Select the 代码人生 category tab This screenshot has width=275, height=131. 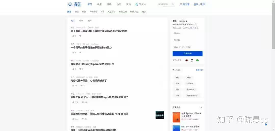click(x=134, y=12)
